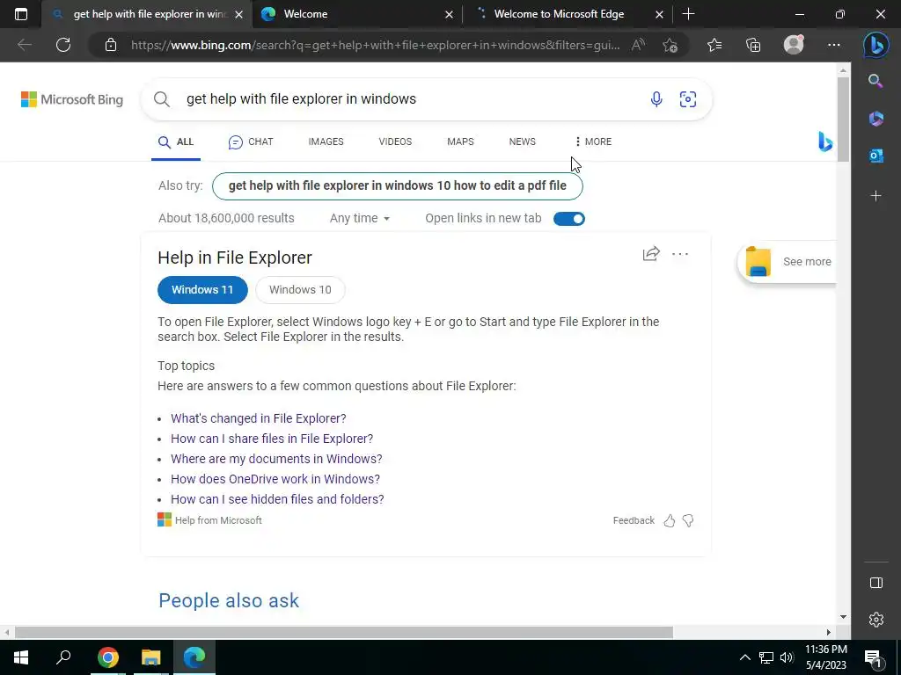Open Read aloud in address bar
901x675 pixels.
coord(638,45)
